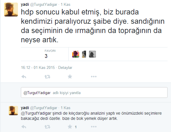Retweet the kılıçdaroğlu reply tweet
171x132 pixels.
[48, 127]
